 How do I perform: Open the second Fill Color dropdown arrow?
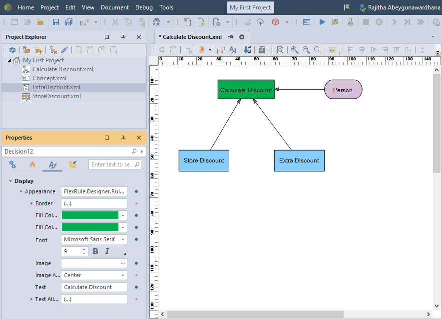pos(123,227)
